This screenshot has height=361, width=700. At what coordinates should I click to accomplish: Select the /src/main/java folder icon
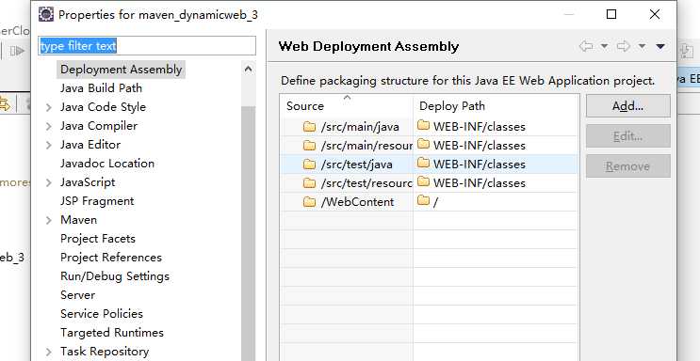pyautogui.click(x=309, y=127)
